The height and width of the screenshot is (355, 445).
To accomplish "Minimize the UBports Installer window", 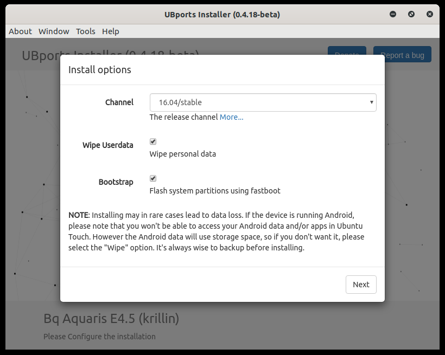I will (x=393, y=14).
